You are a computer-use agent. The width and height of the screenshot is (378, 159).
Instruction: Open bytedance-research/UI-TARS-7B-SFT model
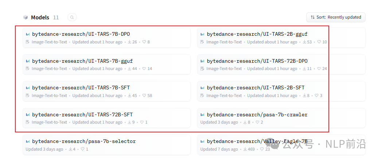[x=106, y=91]
